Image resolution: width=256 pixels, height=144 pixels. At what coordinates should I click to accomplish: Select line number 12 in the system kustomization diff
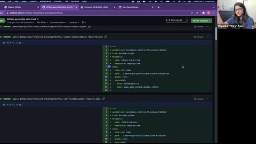pos(106,84)
